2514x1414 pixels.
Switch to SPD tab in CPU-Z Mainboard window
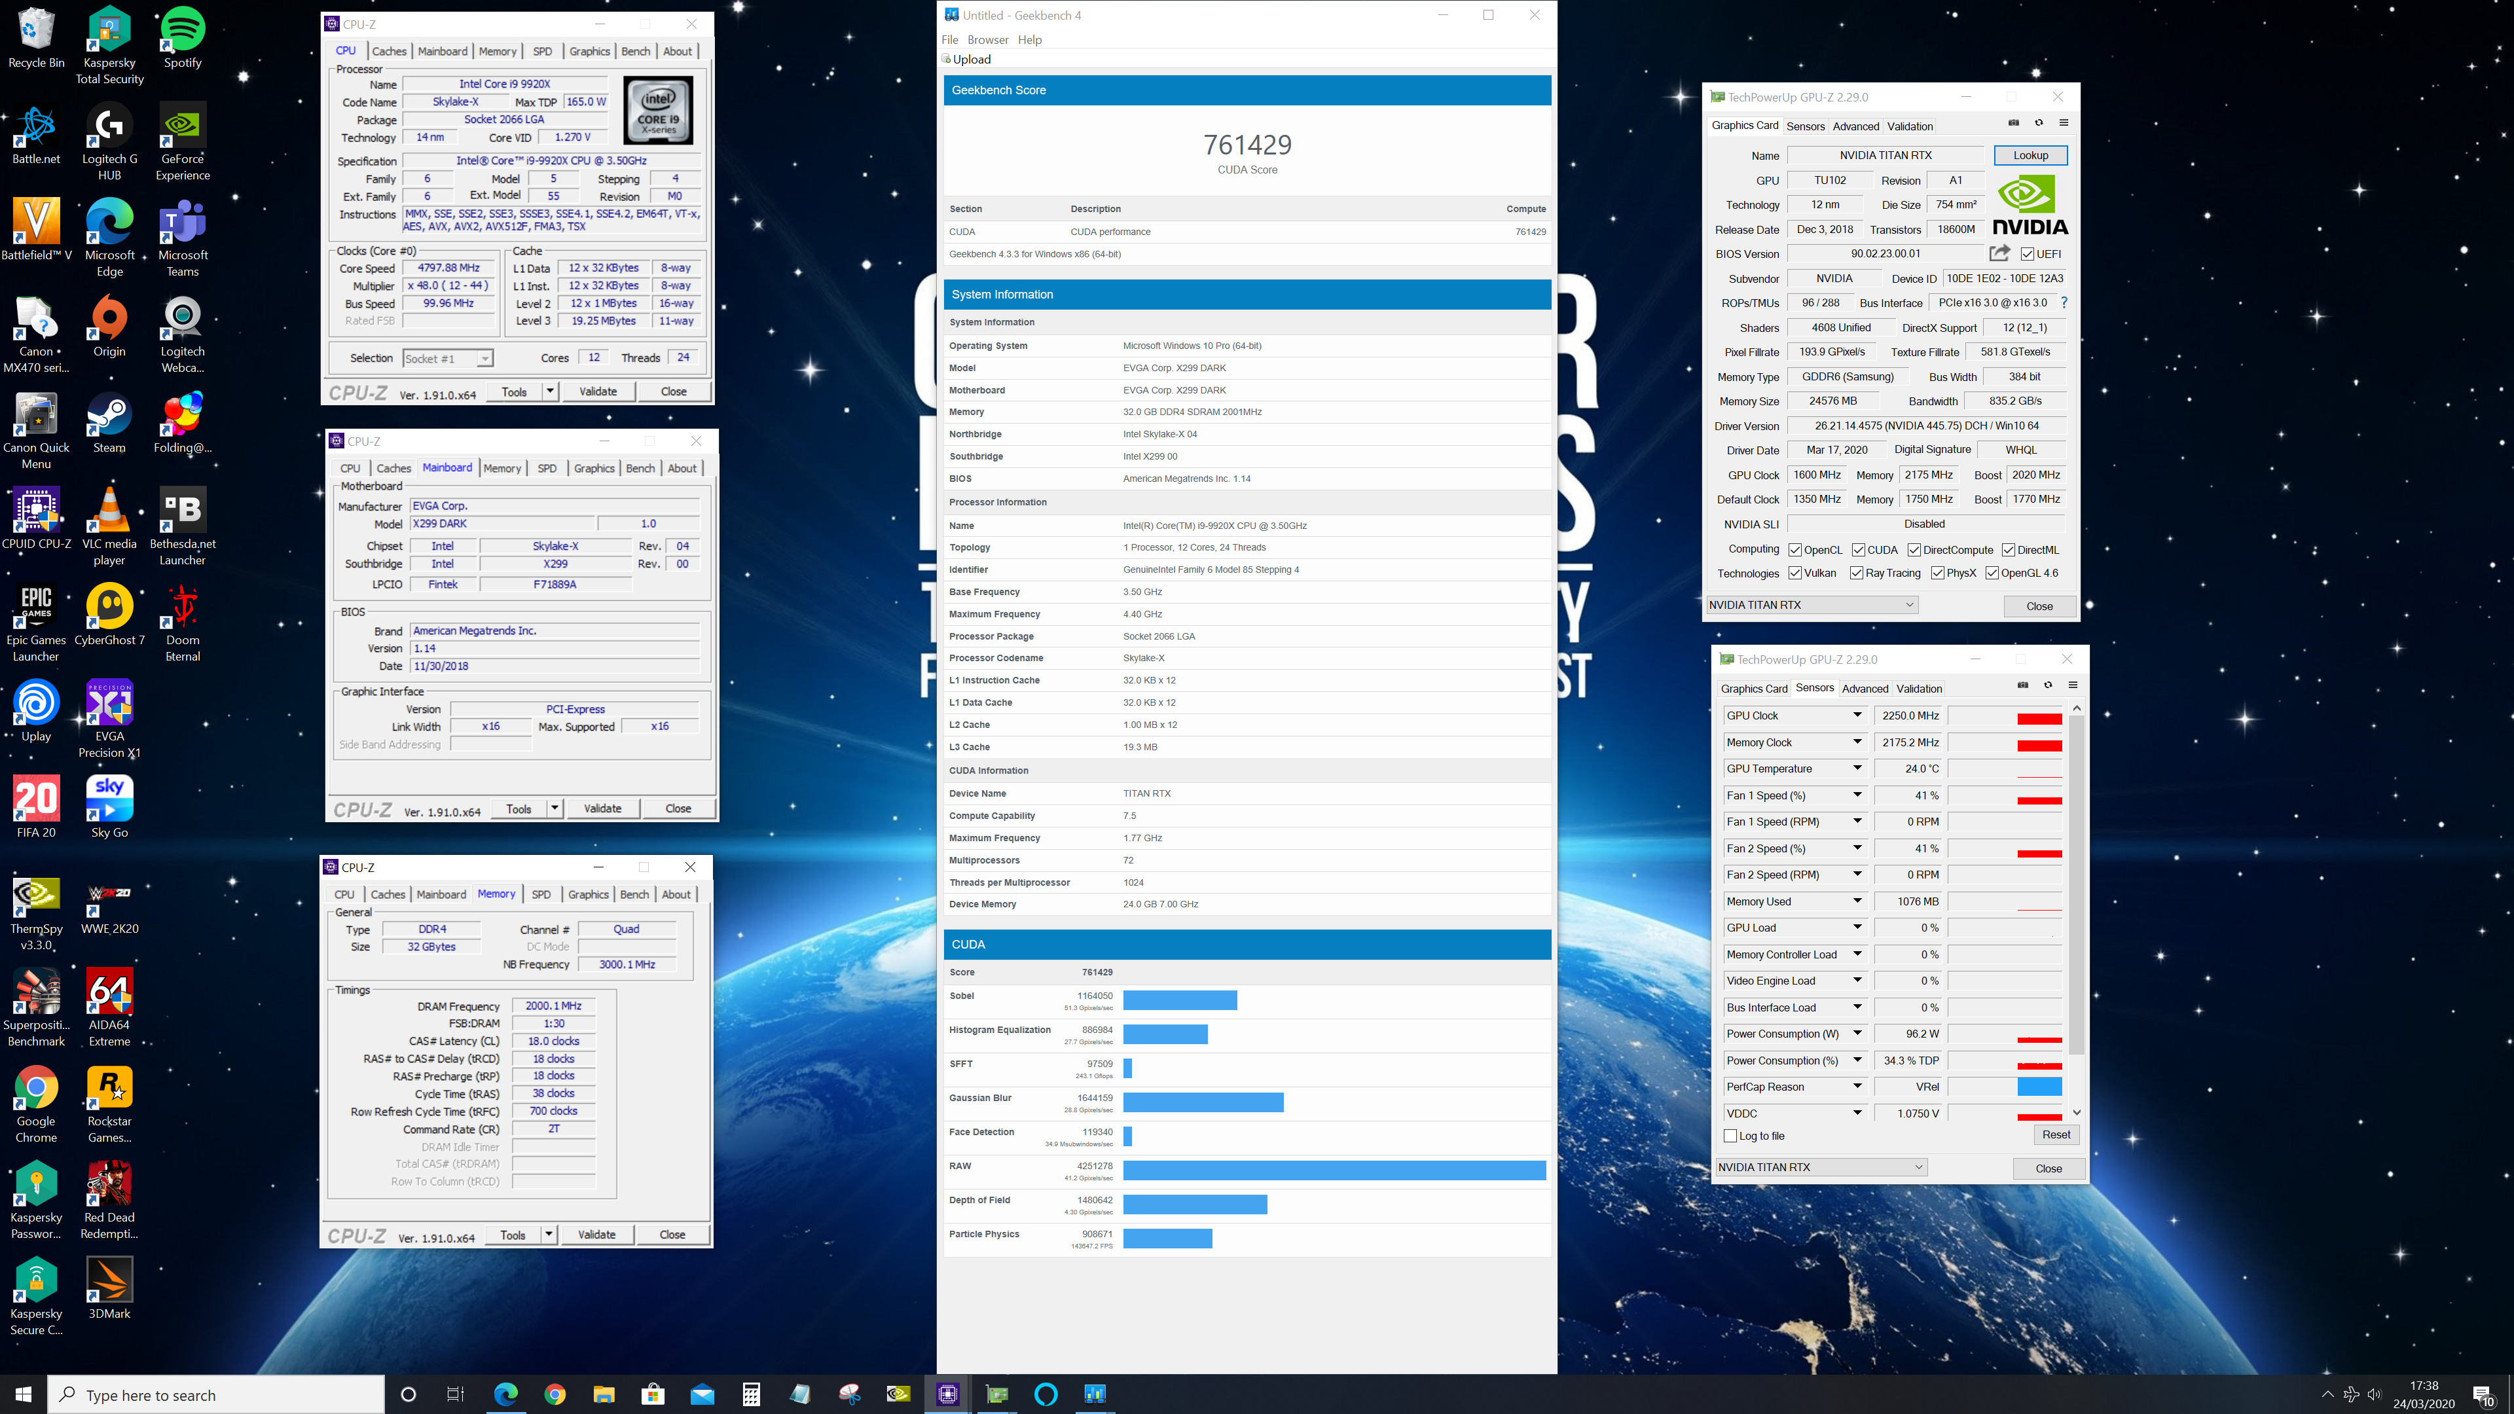[547, 469]
